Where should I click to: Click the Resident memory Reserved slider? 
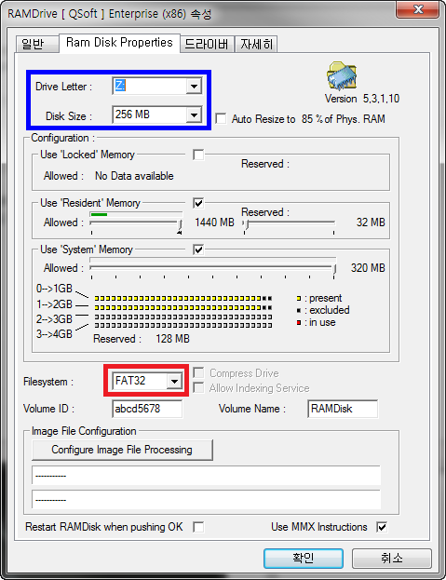[290, 223]
